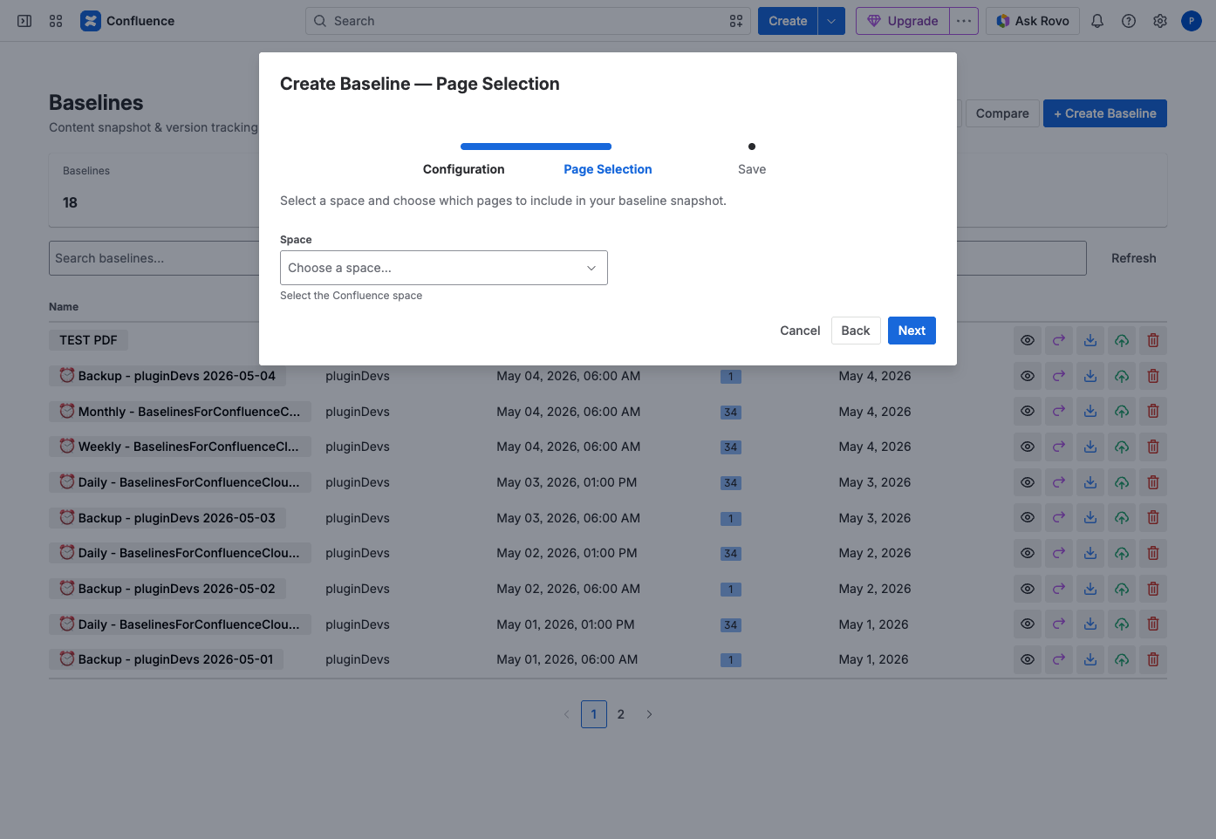The width and height of the screenshot is (1216, 839).
Task: Select the Save step
Action: point(752,169)
